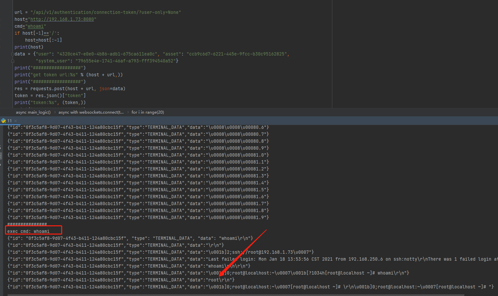Click the json keyword argument in requests.post
498x296 pixels.
(104, 89)
